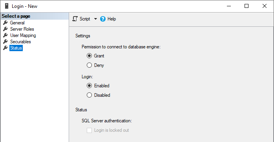
Task: Click the Script scroll icon
Action: pos(75,19)
